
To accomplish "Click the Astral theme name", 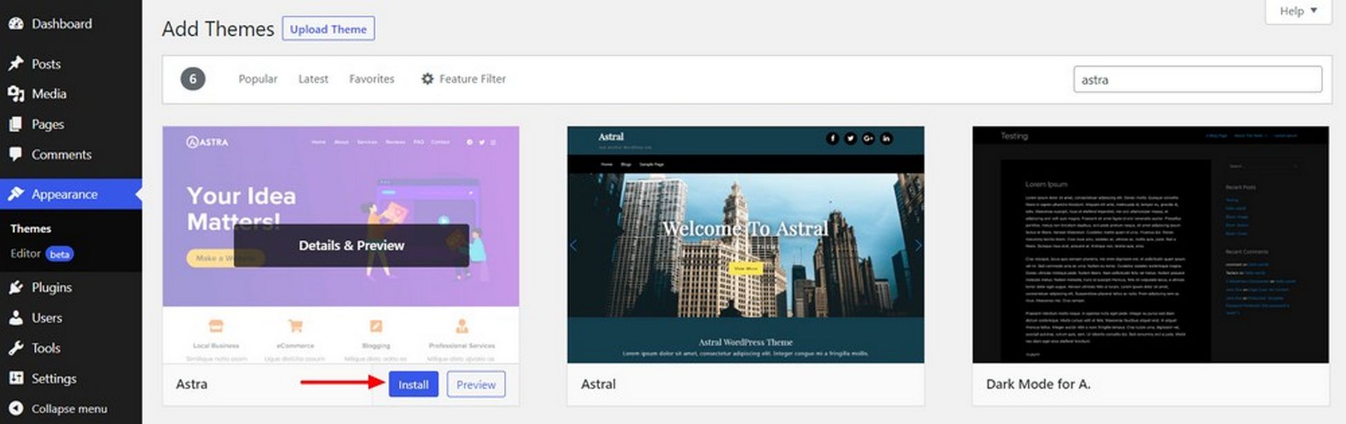I will coord(598,384).
